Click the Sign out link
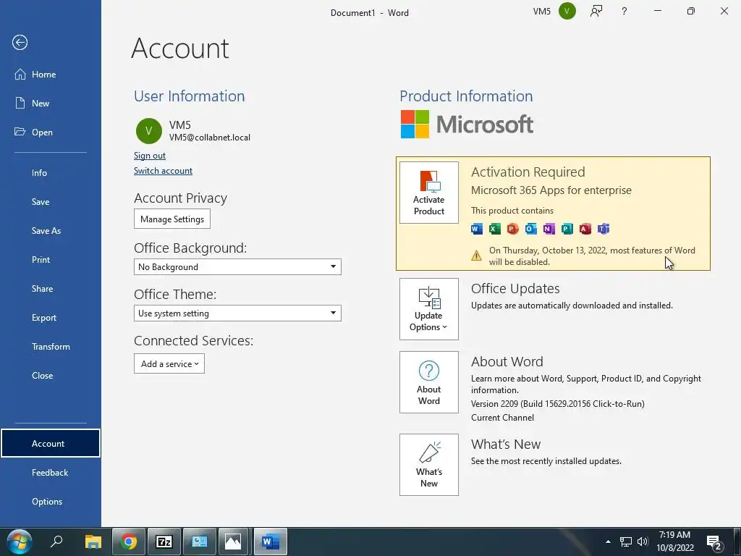Viewport: 741px width, 556px height. (149, 156)
